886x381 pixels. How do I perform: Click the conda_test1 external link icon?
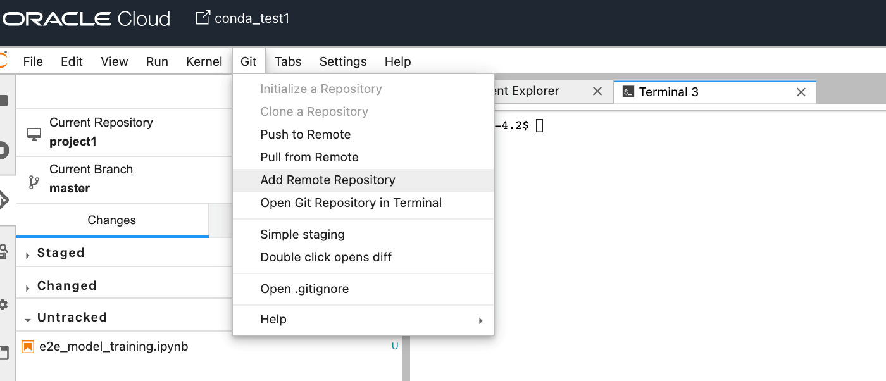click(x=203, y=18)
